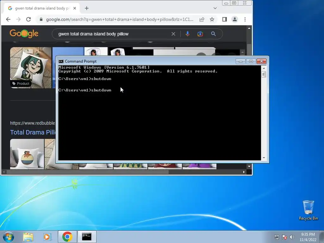
Task: Open Total Drama Pillows result link
Action: pos(33,132)
